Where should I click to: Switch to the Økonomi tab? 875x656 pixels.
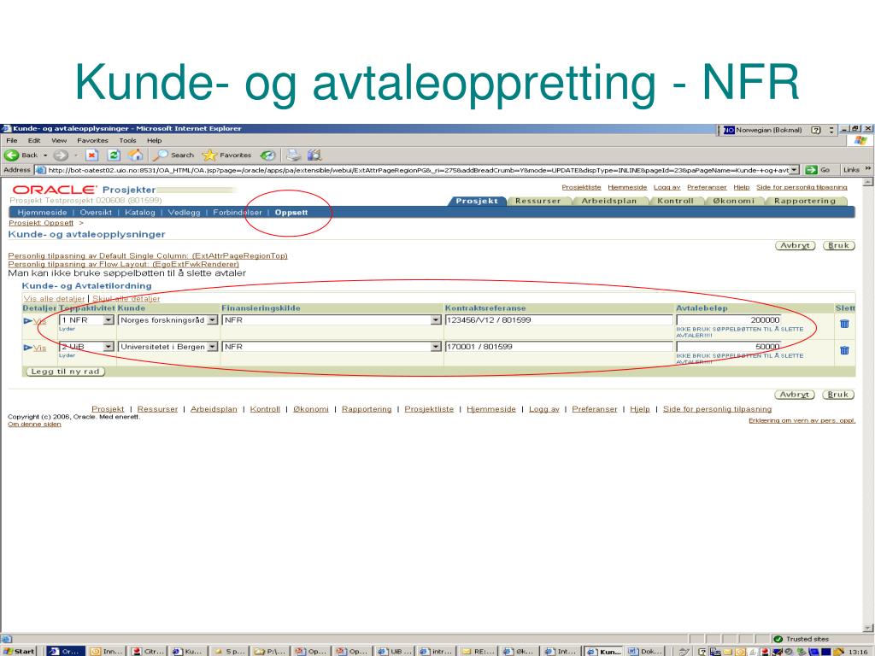click(733, 201)
